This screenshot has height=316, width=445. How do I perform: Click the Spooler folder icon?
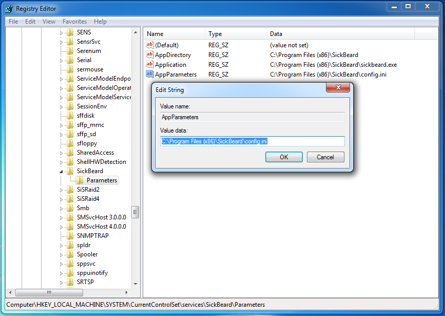tap(70, 254)
